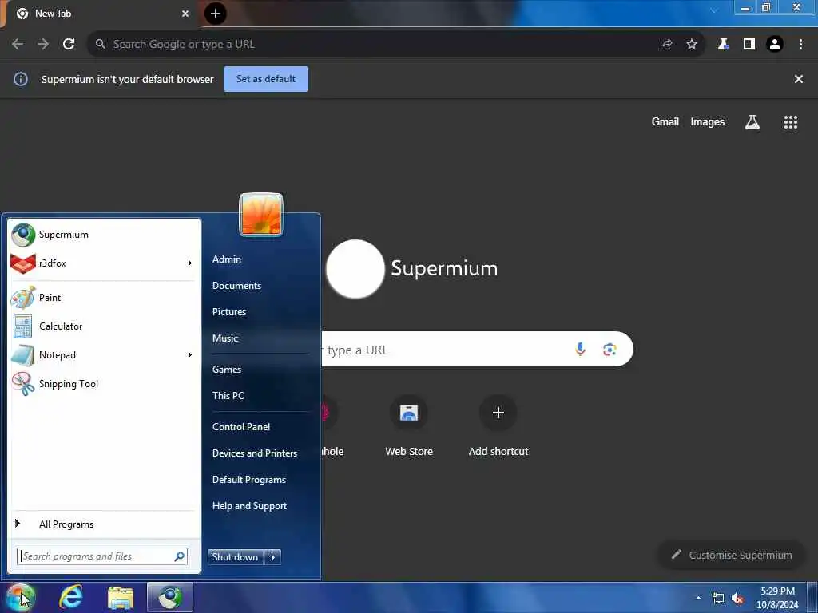Expand Notepad jump list arrow
The width and height of the screenshot is (818, 613).
(190, 355)
